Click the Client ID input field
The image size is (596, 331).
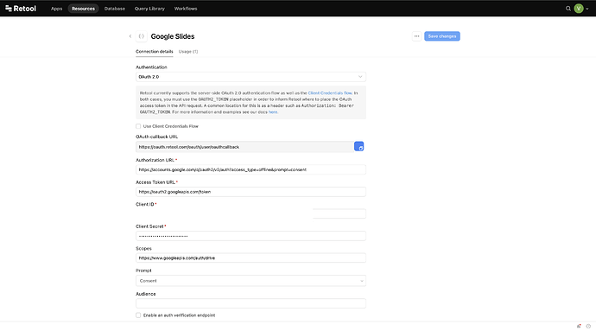pyautogui.click(x=250, y=213)
